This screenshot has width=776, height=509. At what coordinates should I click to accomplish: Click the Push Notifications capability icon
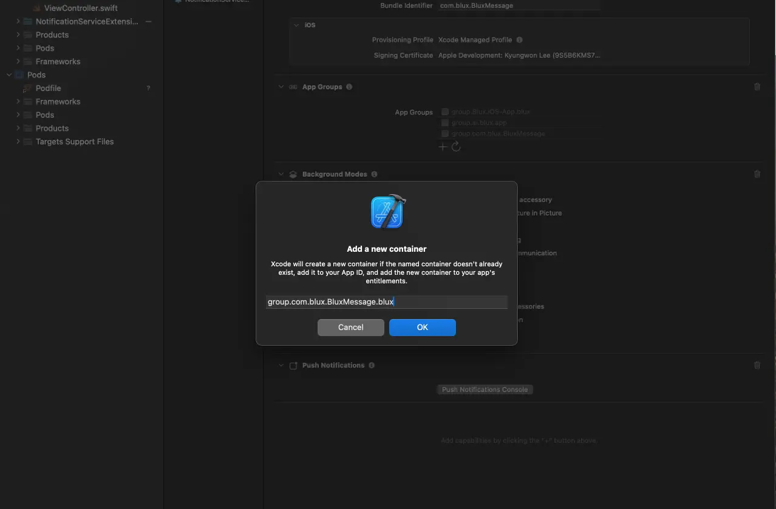pos(293,366)
